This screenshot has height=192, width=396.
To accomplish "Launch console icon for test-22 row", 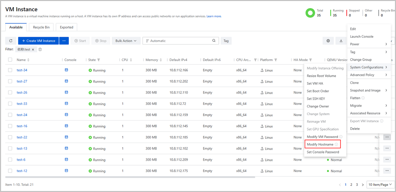I will click(66, 137).
